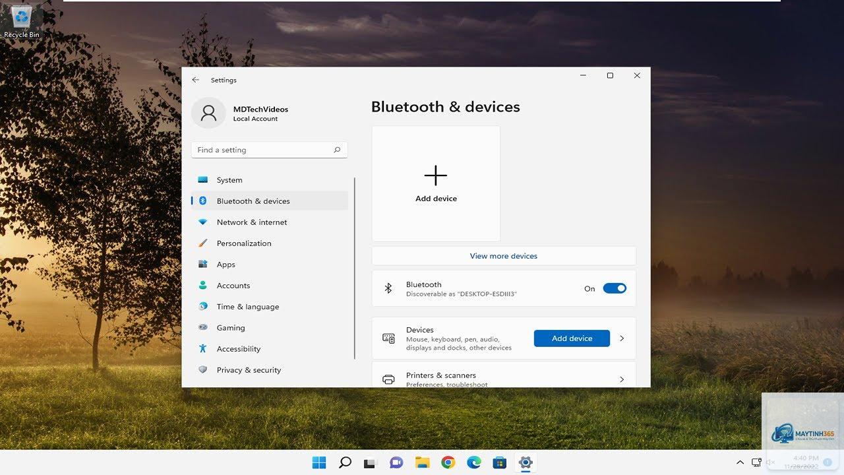Click the Bluetooth & devices page heading
This screenshot has height=475, width=844.
pyautogui.click(x=446, y=107)
